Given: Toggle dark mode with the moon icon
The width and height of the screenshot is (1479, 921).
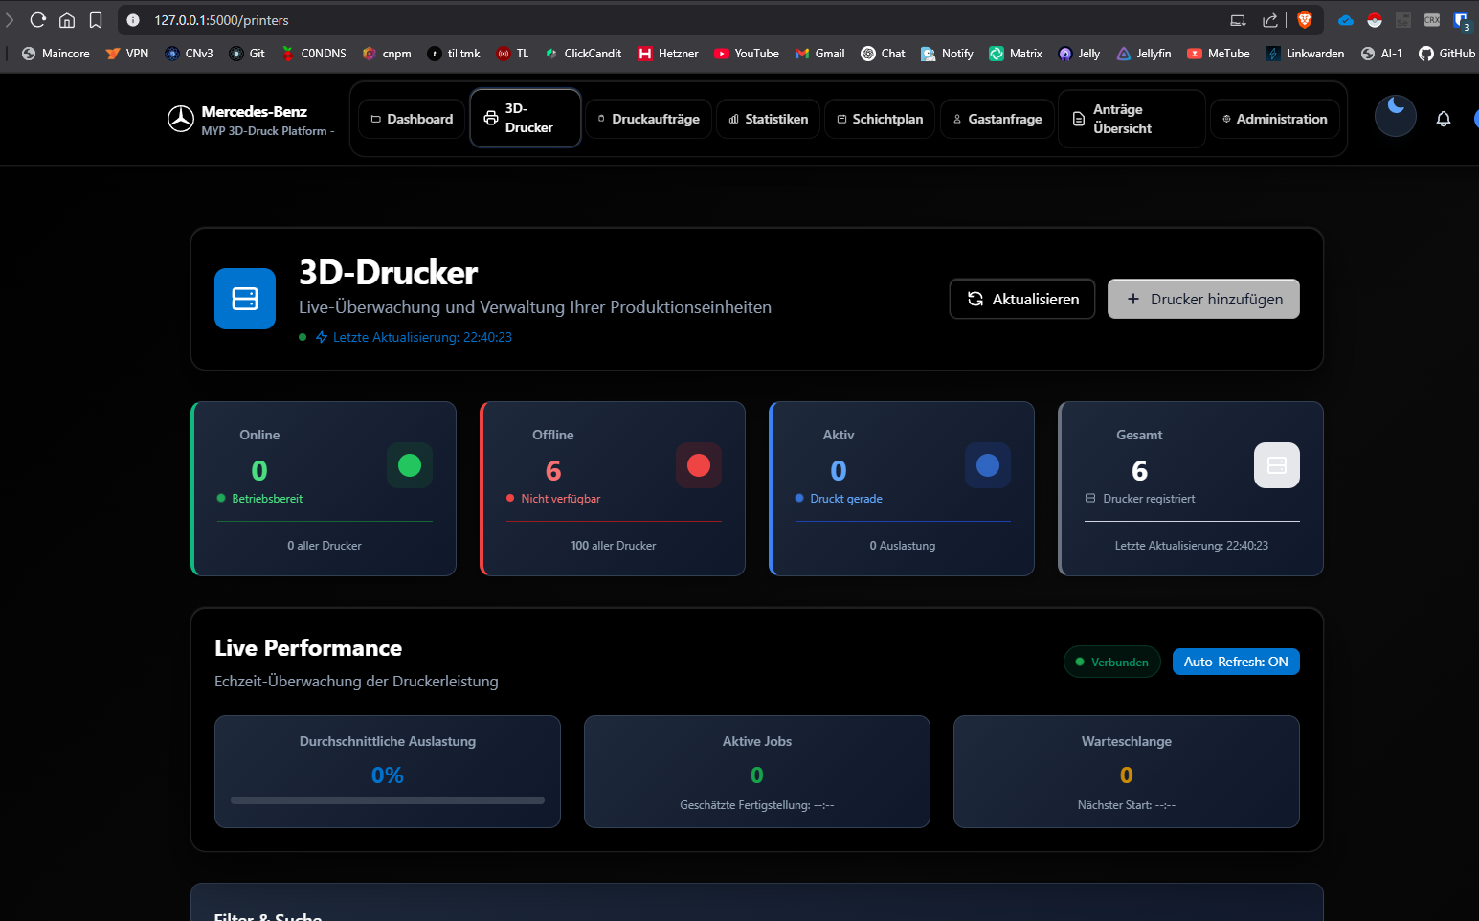Looking at the screenshot, I should tap(1395, 116).
